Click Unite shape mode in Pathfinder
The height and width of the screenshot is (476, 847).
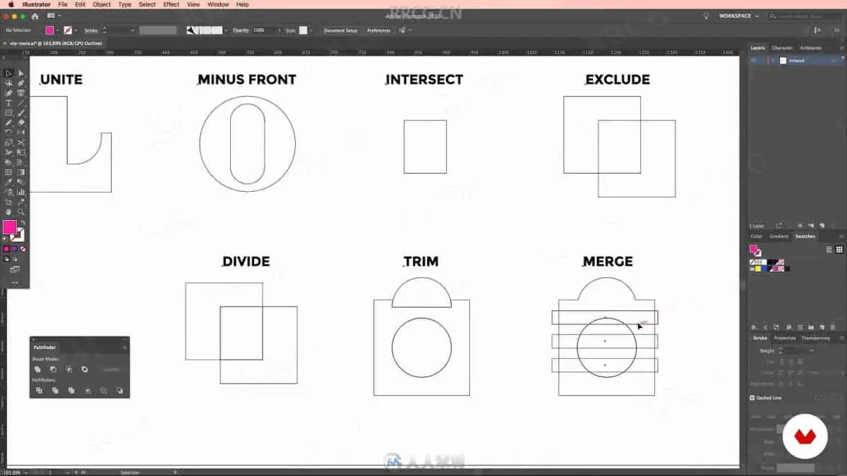pyautogui.click(x=37, y=369)
